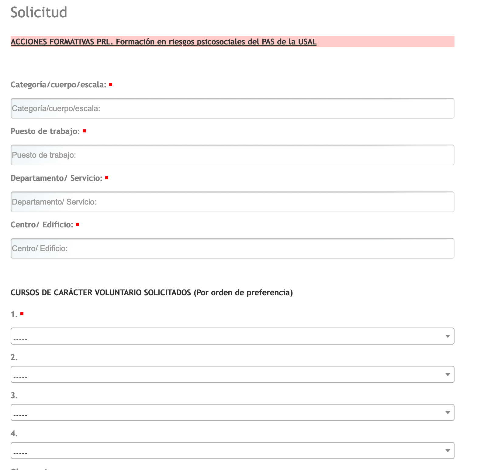The width and height of the screenshot is (484, 470).
Task: Click the Puesto de trabajo label
Action: [x=45, y=131]
